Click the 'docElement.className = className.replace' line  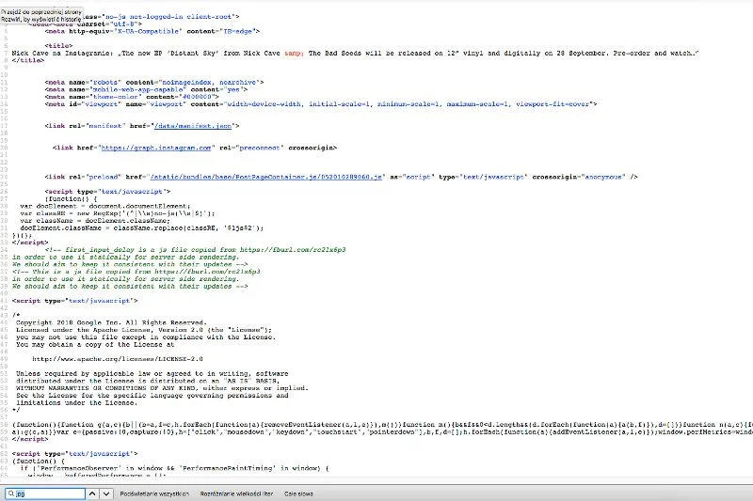142,228
